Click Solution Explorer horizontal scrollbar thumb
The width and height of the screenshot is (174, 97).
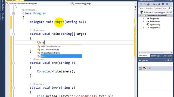[152, 53]
